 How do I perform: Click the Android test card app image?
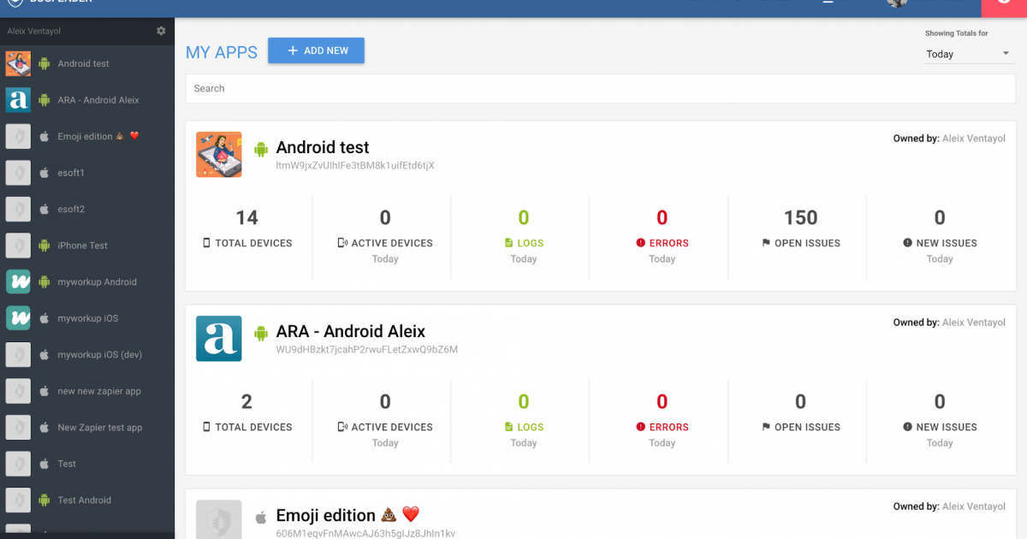pyautogui.click(x=219, y=155)
